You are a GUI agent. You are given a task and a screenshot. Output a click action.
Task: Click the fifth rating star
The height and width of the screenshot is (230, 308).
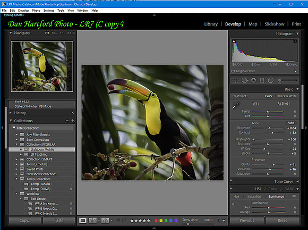149,221
